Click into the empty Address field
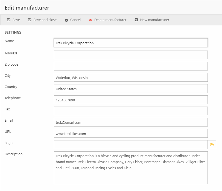 pyautogui.click(x=131, y=55)
